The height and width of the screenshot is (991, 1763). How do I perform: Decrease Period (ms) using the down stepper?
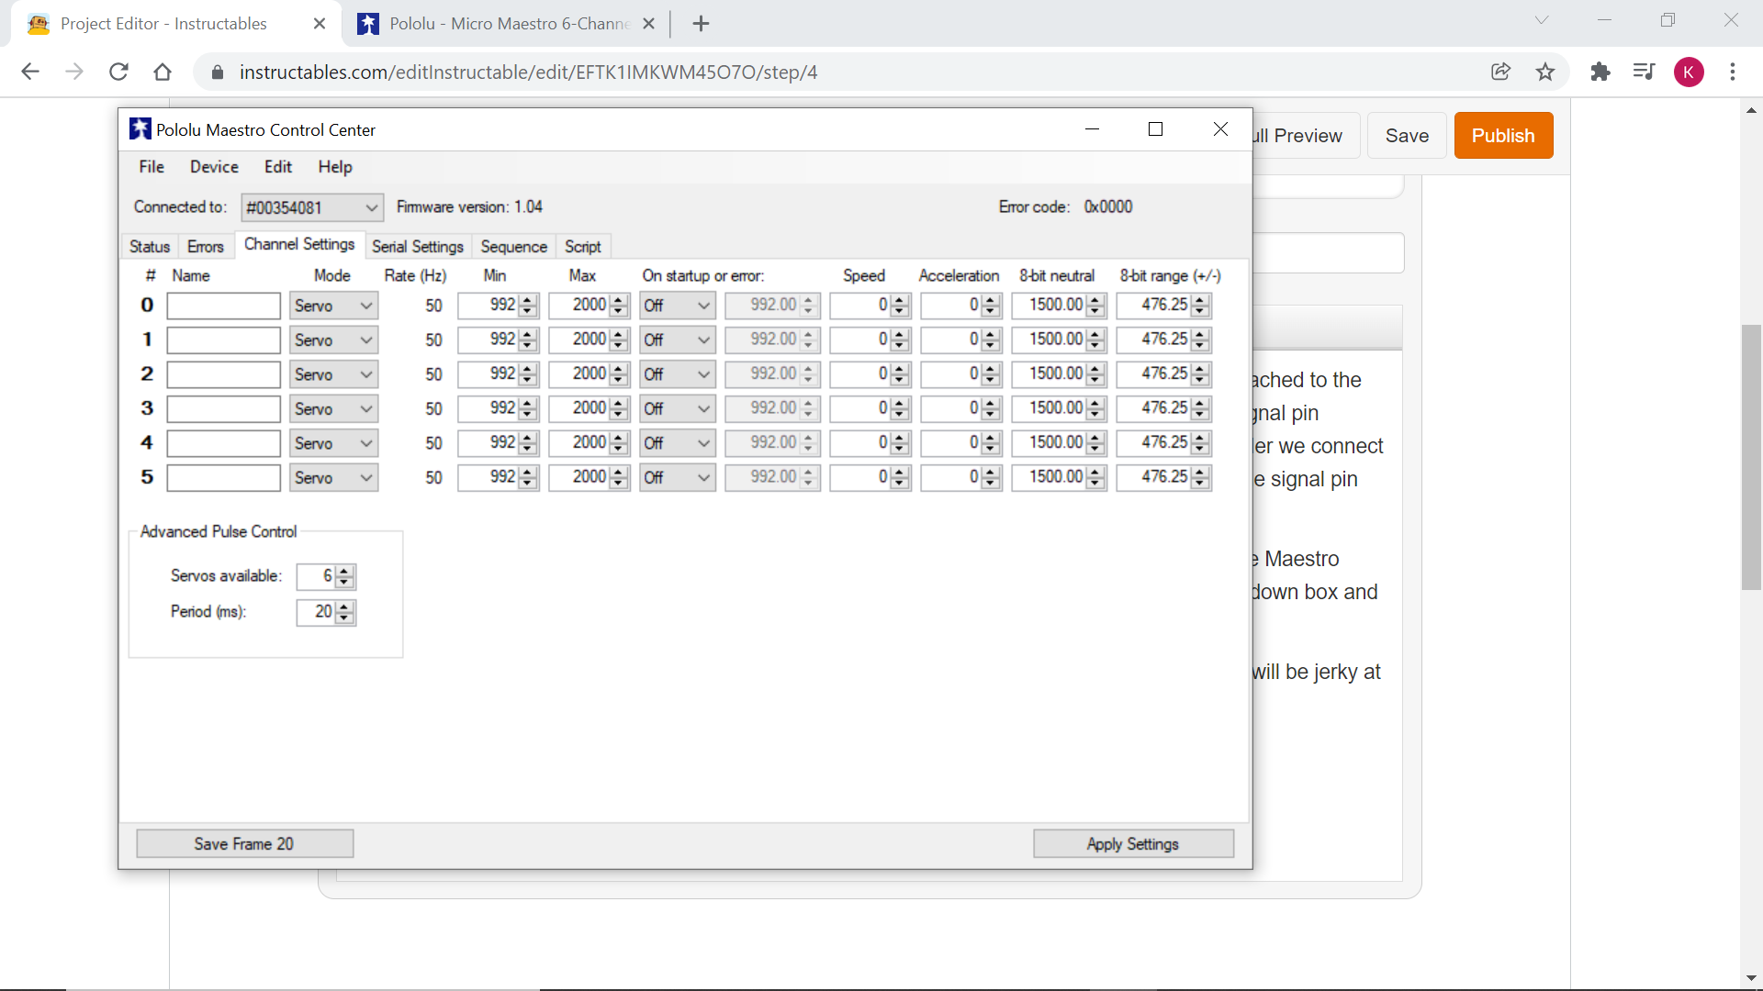coord(344,617)
